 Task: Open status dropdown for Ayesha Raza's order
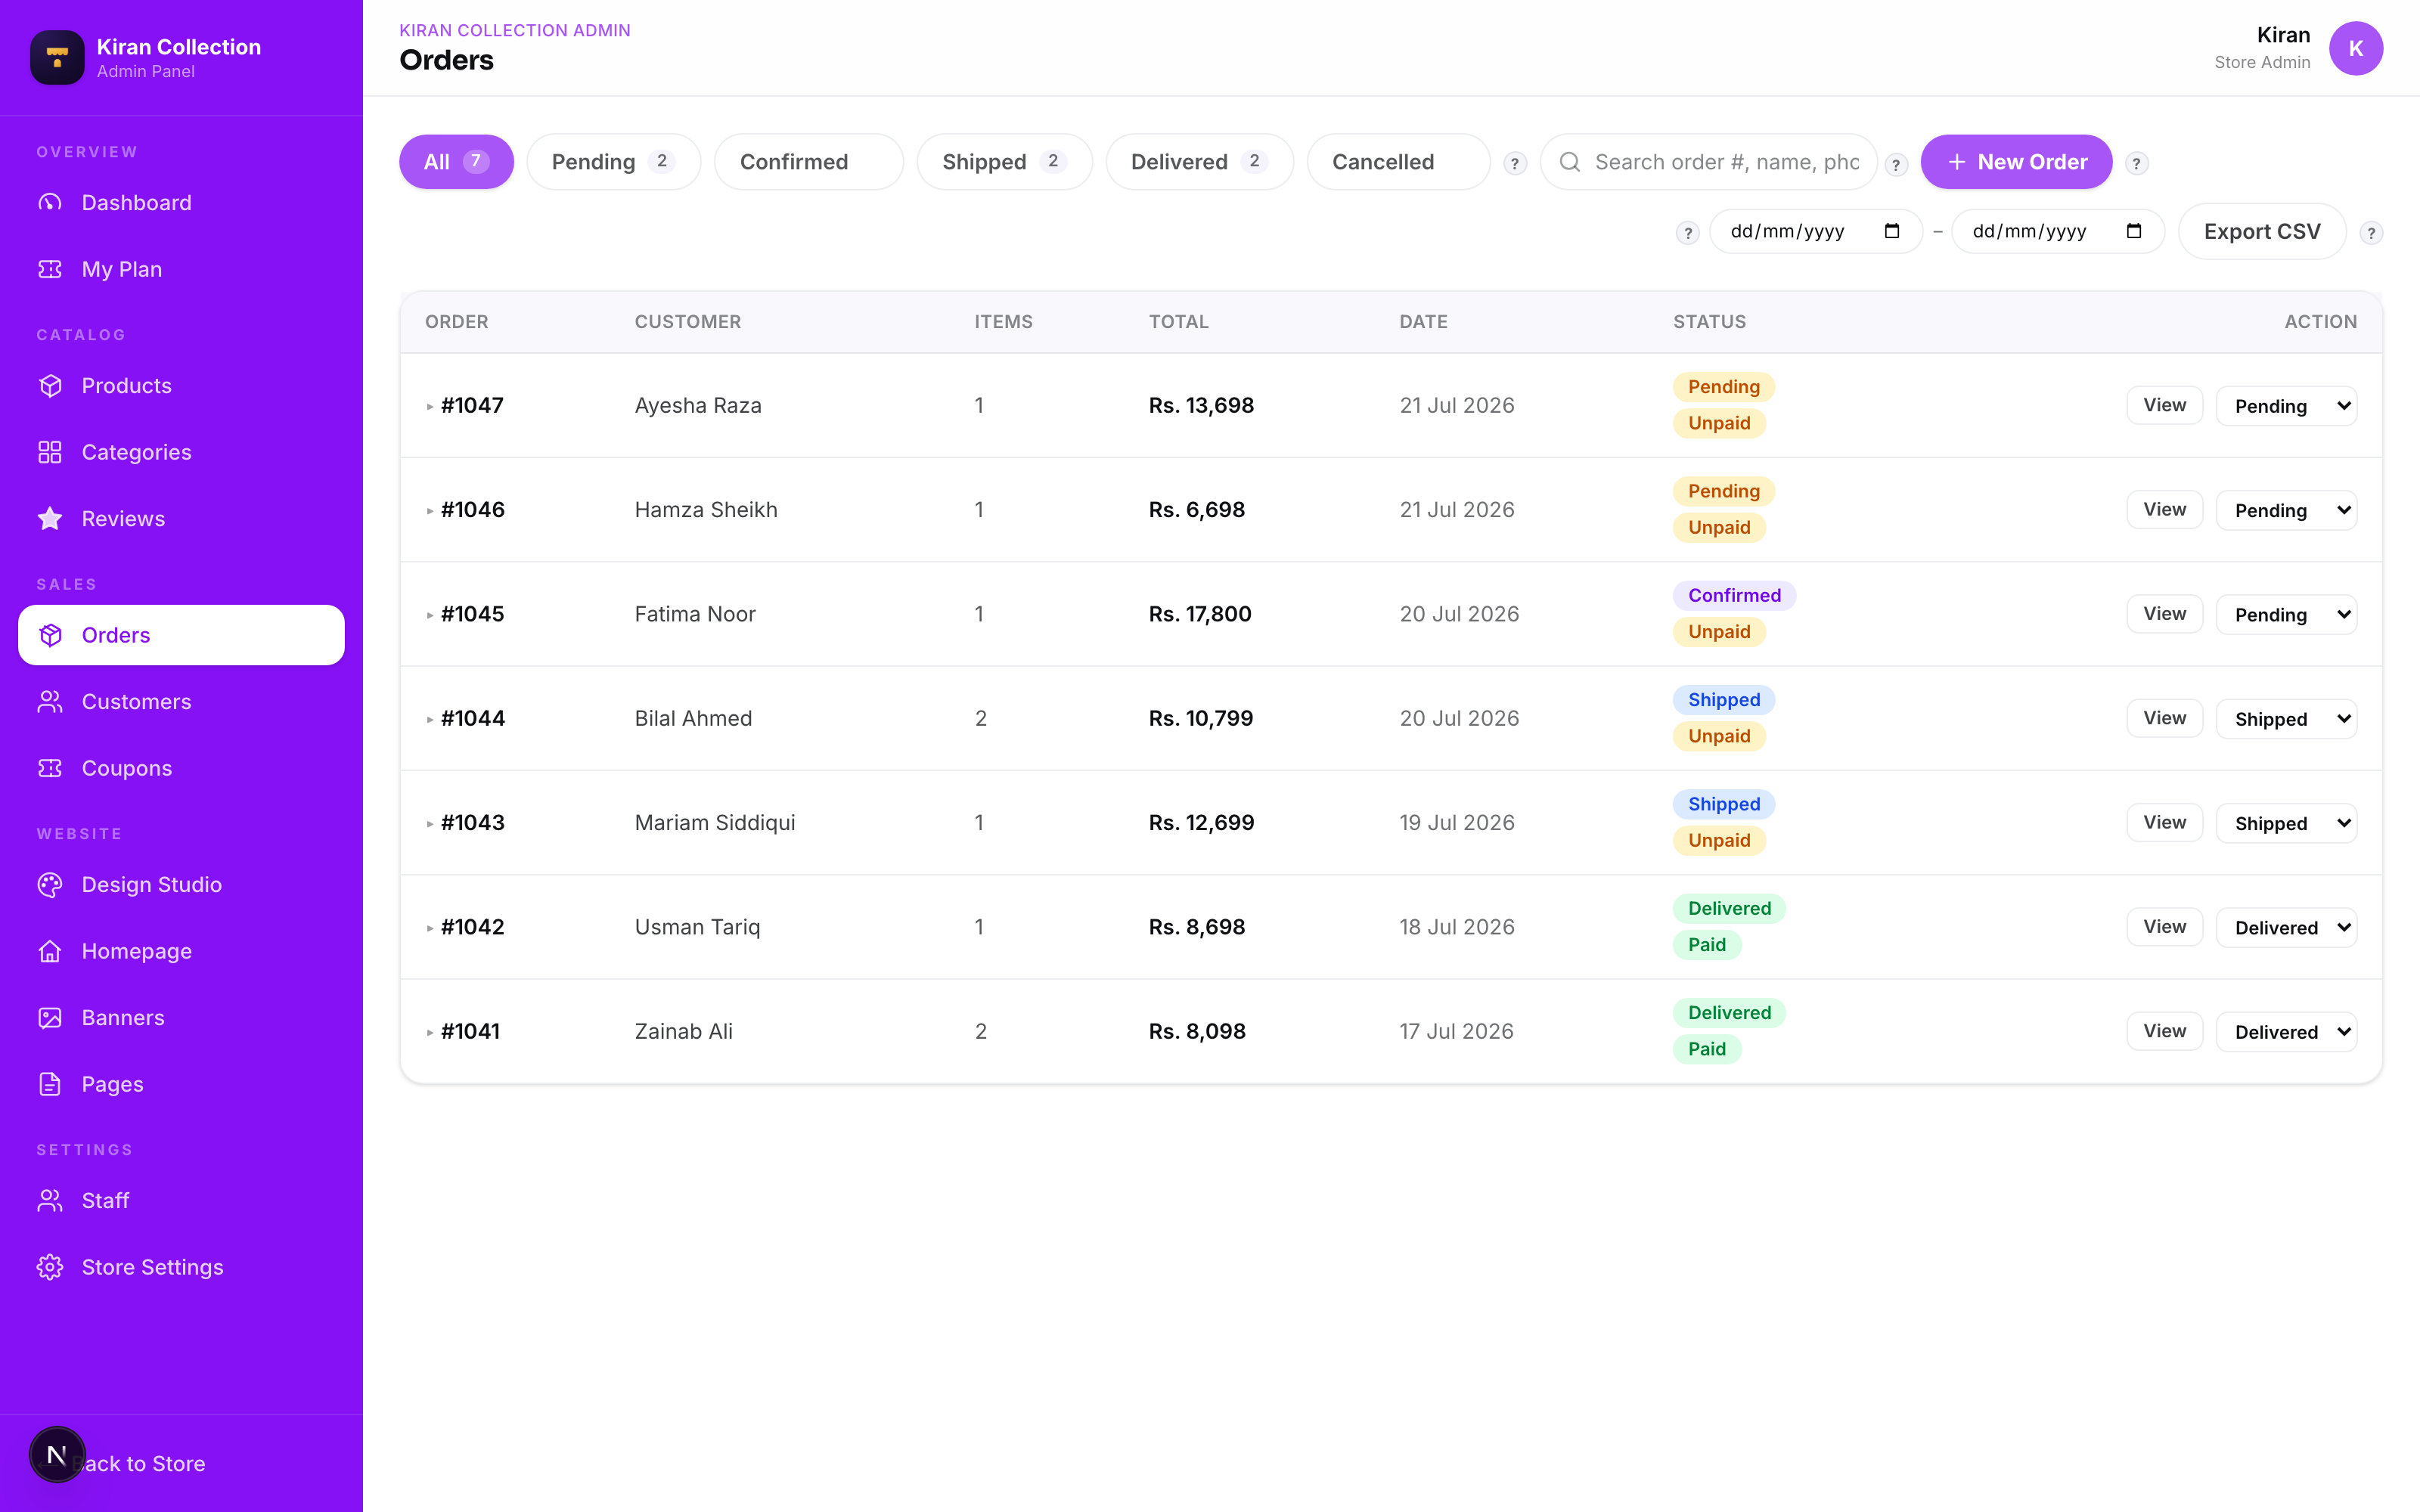coord(2286,406)
